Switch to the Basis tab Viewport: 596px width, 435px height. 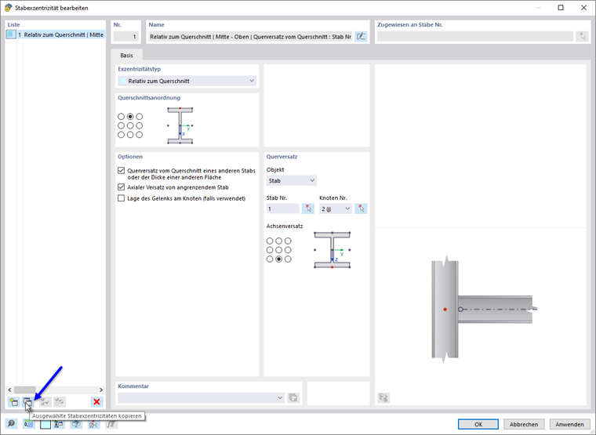pyautogui.click(x=126, y=56)
